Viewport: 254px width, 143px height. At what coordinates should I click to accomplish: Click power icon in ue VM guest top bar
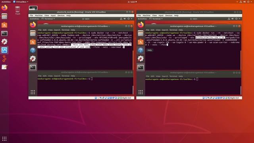tap(237, 19)
